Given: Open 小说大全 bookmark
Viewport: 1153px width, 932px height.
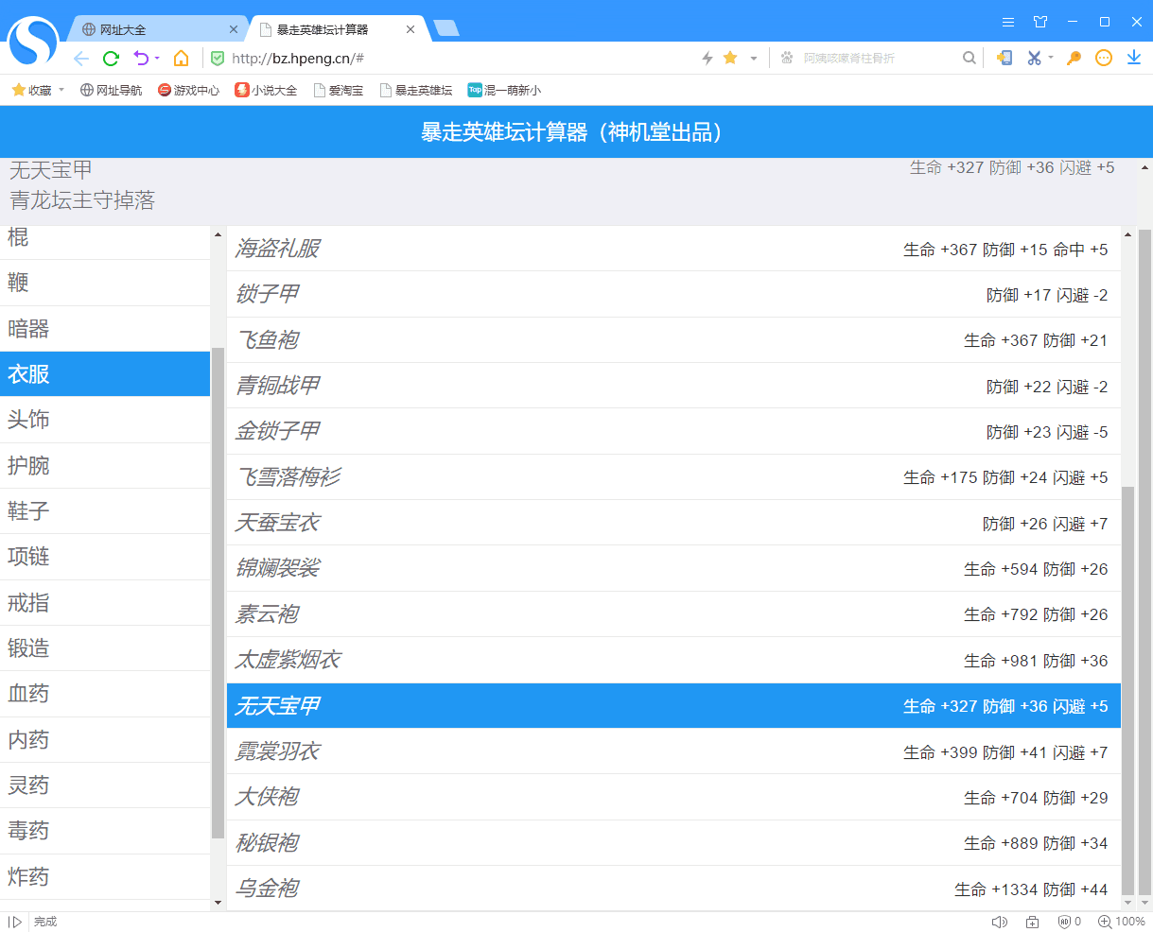Looking at the screenshot, I should [x=266, y=90].
